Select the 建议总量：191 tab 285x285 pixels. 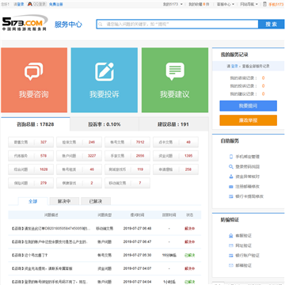[x=173, y=124]
